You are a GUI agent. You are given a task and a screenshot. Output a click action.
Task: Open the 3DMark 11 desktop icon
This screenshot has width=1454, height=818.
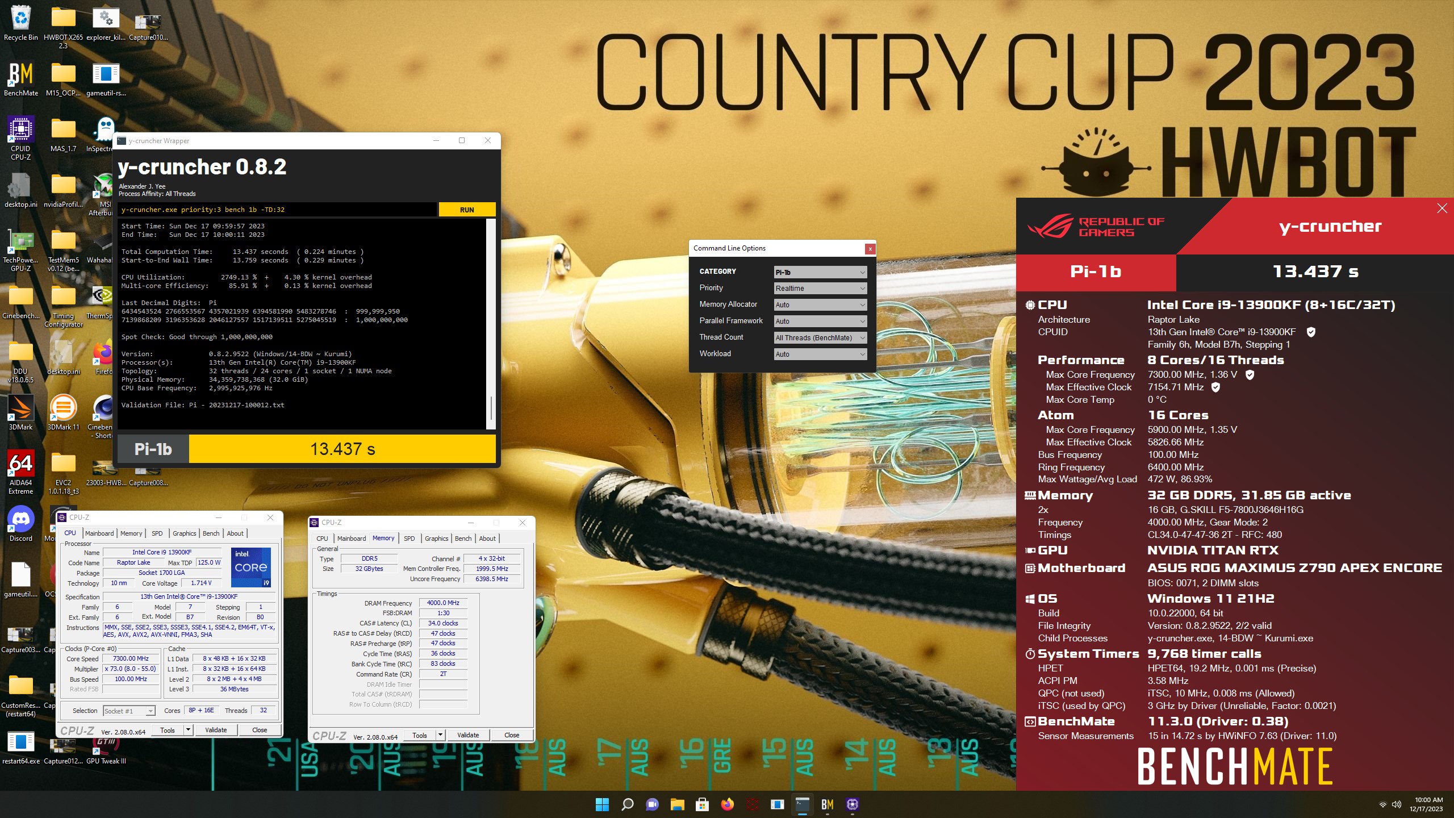63,413
